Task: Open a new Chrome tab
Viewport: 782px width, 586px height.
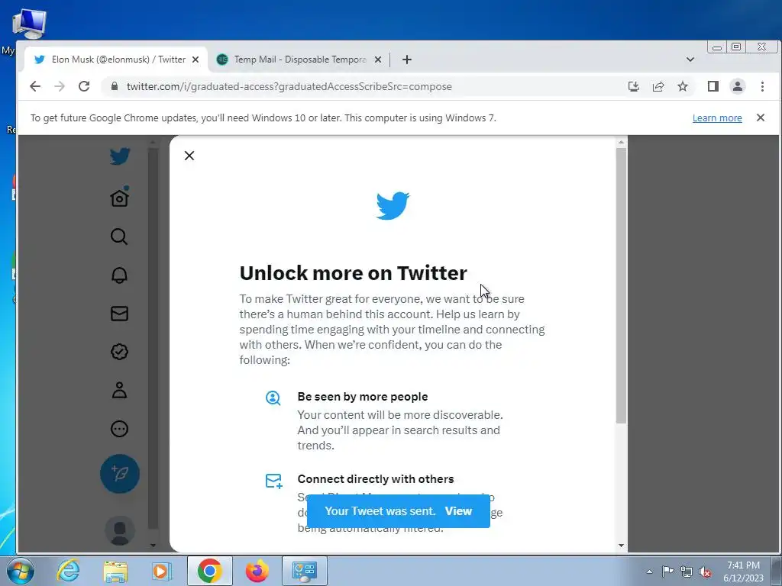Action: pyautogui.click(x=407, y=60)
